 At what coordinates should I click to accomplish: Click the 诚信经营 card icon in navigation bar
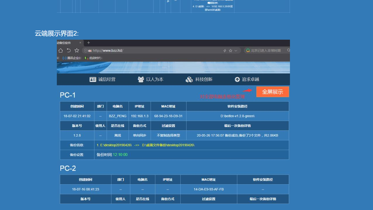[92, 79]
